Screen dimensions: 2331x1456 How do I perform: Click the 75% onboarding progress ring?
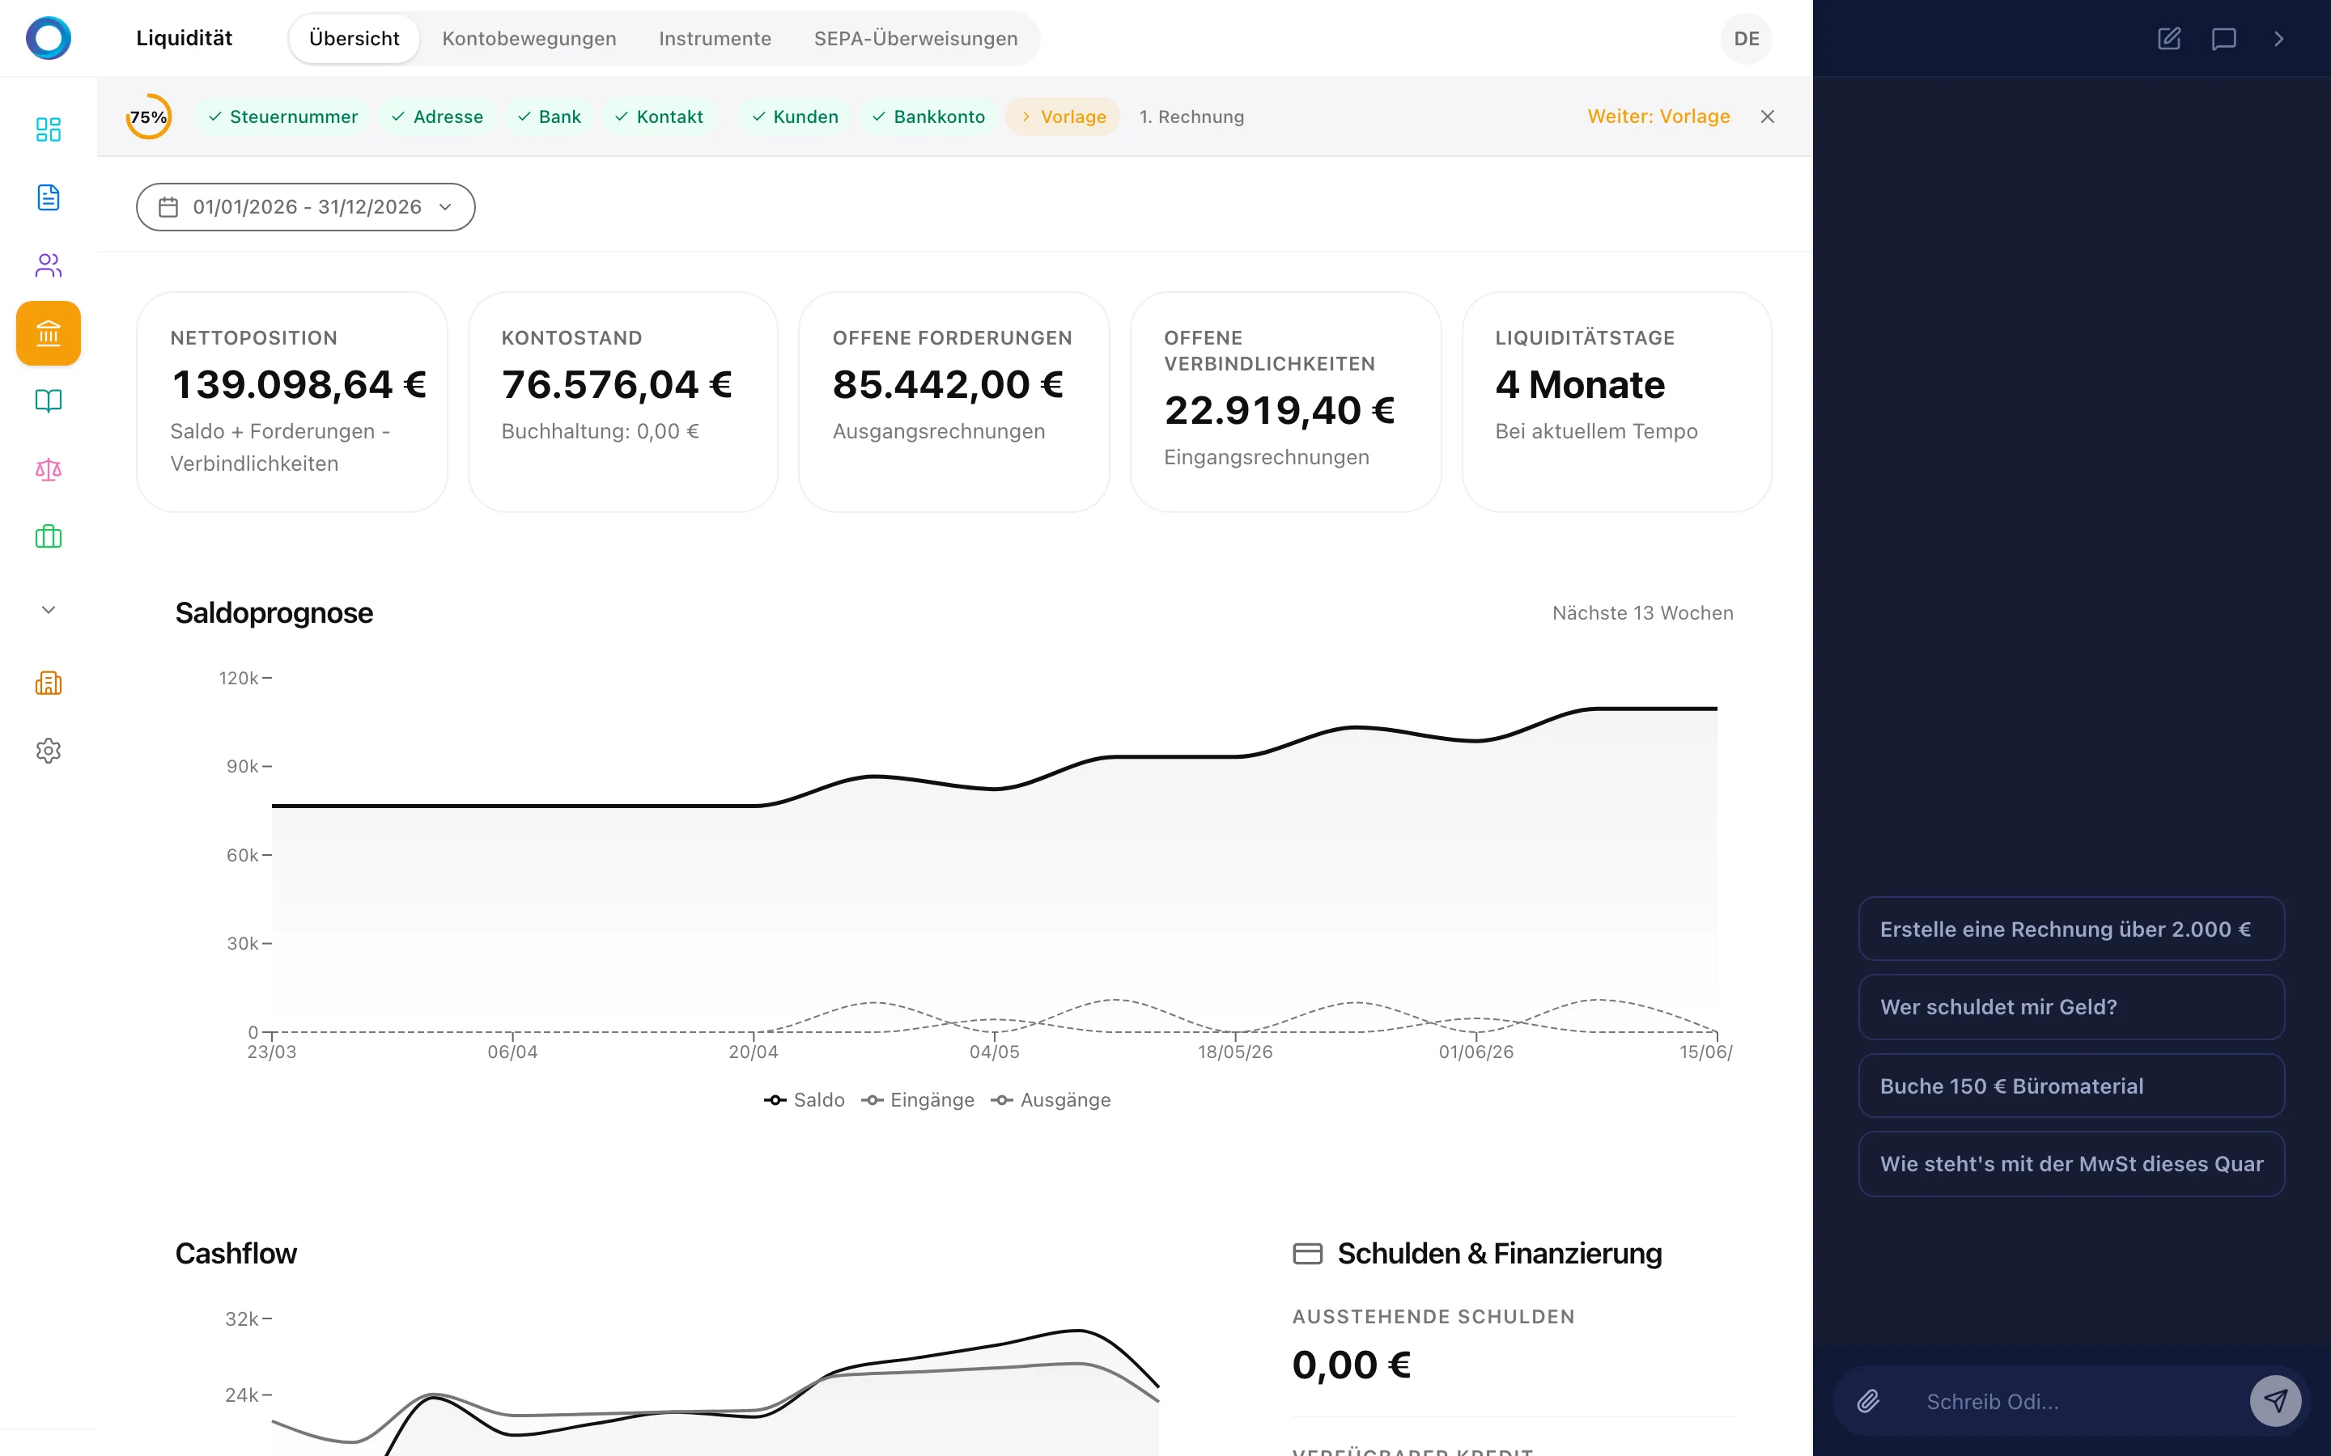[x=149, y=116]
